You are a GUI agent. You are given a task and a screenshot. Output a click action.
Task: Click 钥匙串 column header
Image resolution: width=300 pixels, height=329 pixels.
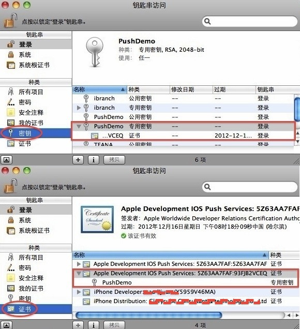coord(278,89)
